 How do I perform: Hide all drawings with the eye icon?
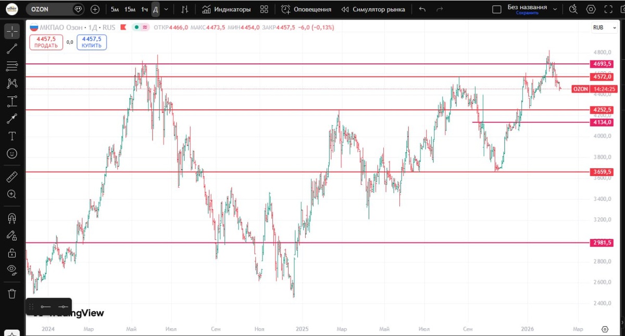pyautogui.click(x=12, y=269)
